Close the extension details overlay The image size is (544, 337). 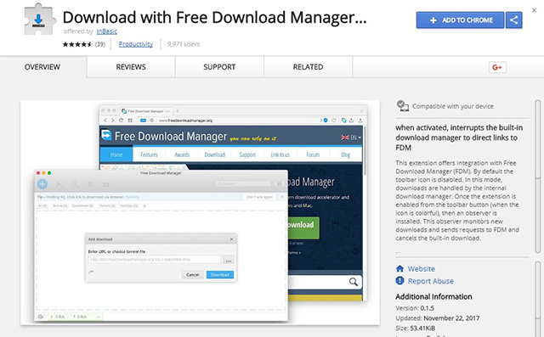pyautogui.click(x=534, y=10)
